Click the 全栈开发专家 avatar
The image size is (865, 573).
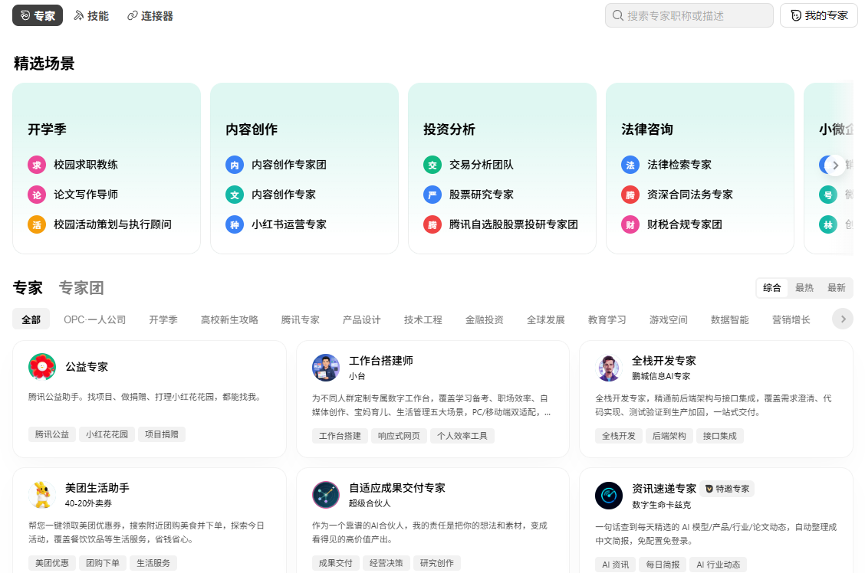coord(609,368)
